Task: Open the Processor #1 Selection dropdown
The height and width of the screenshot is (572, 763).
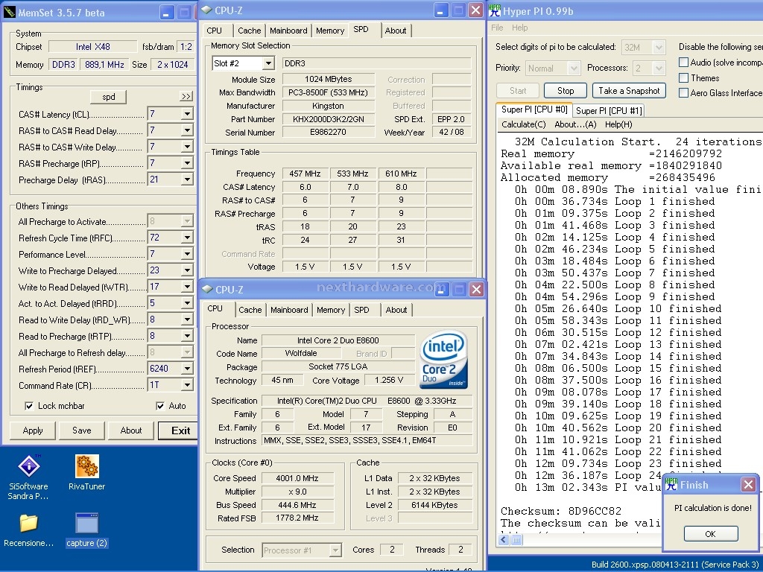Action: click(x=335, y=550)
